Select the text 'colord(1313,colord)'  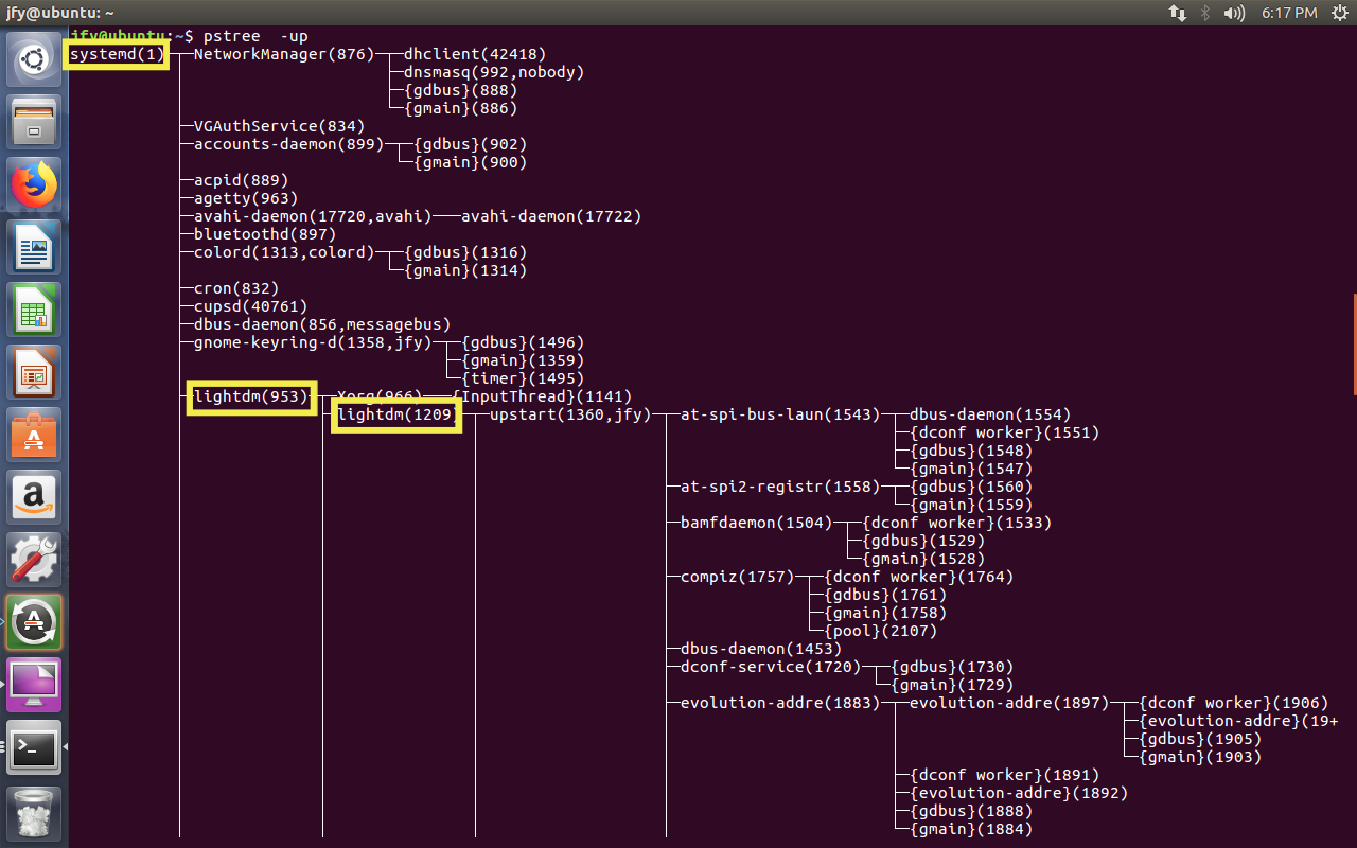coord(284,252)
